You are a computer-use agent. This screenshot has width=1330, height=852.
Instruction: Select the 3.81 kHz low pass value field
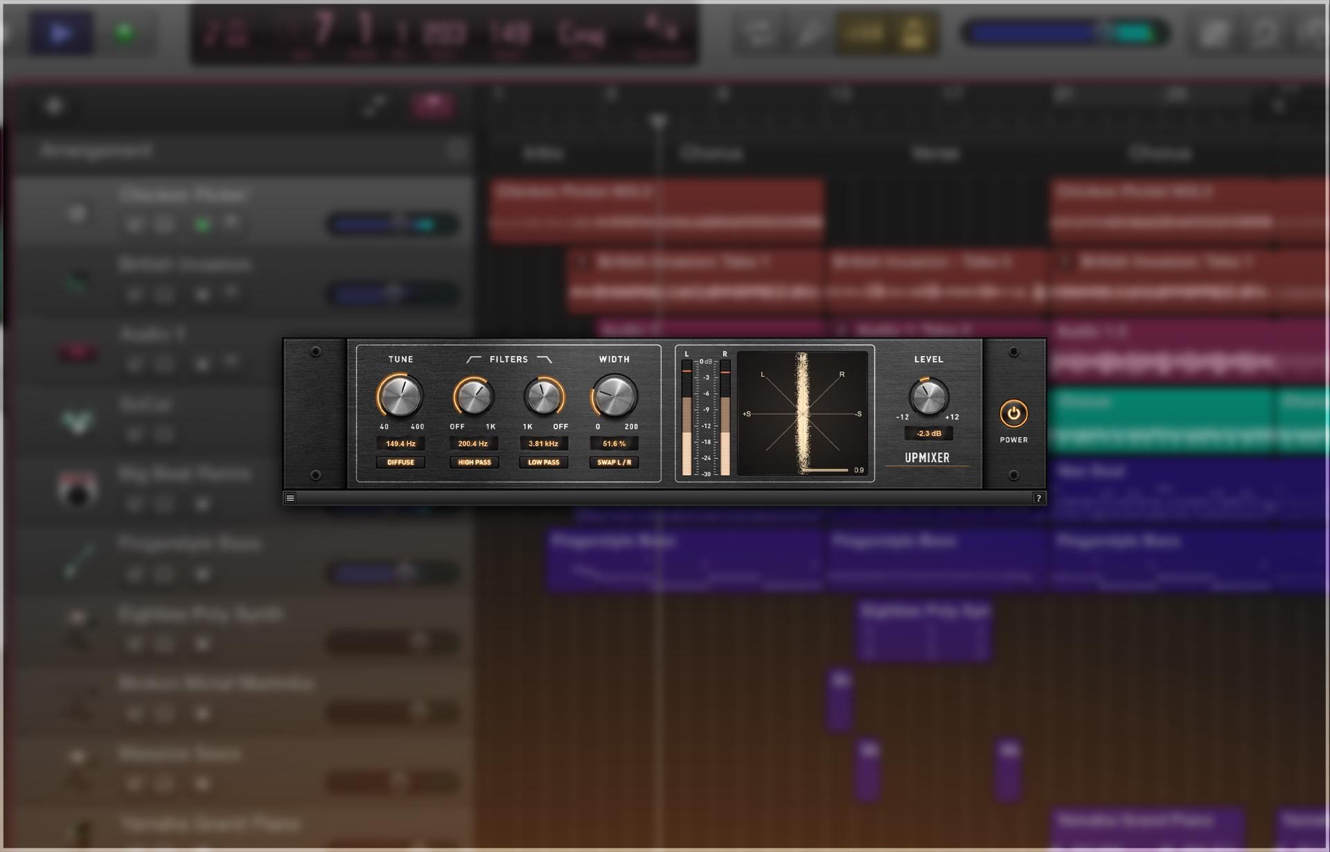tap(544, 443)
